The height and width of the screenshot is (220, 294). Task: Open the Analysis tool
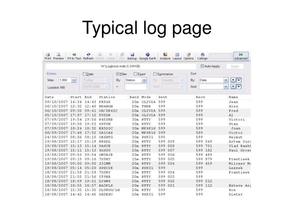pos(165,56)
